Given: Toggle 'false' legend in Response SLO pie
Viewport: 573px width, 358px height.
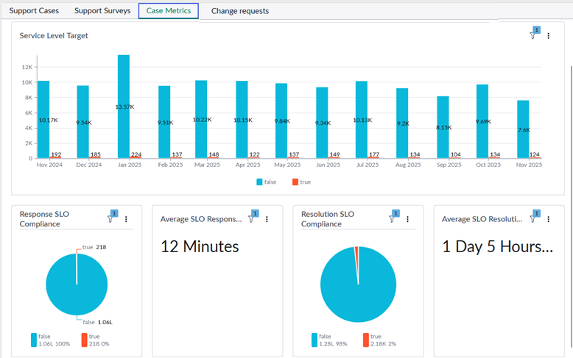Looking at the screenshot, I should tap(34, 339).
